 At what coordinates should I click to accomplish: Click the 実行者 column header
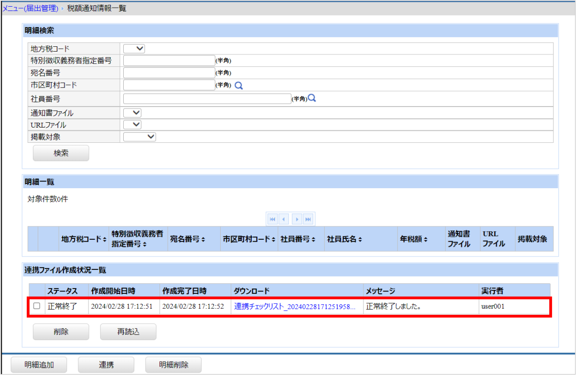pyautogui.click(x=514, y=290)
